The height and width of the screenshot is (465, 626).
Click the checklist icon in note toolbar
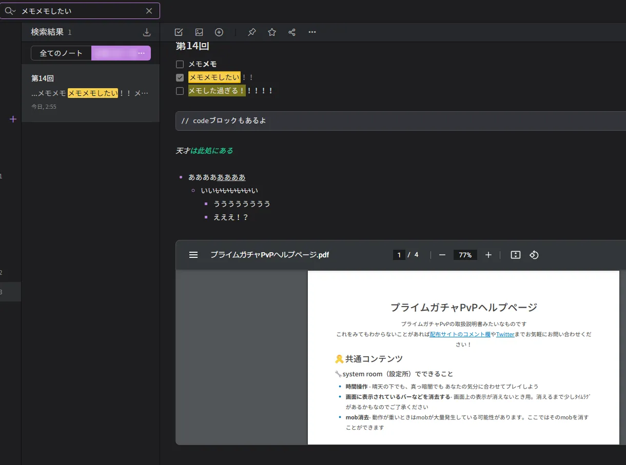pyautogui.click(x=179, y=32)
